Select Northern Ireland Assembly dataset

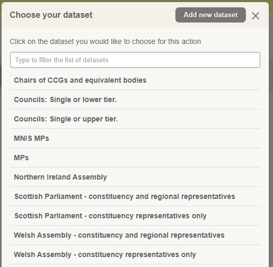point(135,177)
